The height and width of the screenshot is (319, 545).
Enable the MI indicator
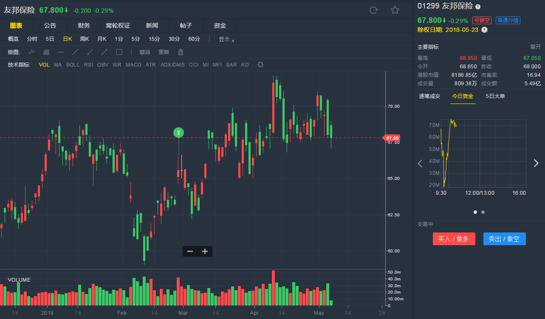[206, 65]
